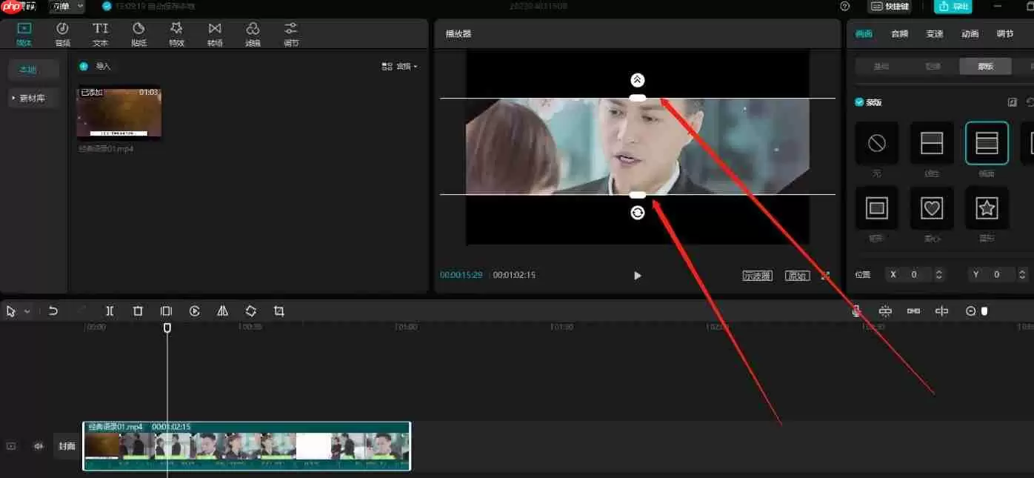Select the 星形 star mask shape

tap(987, 208)
